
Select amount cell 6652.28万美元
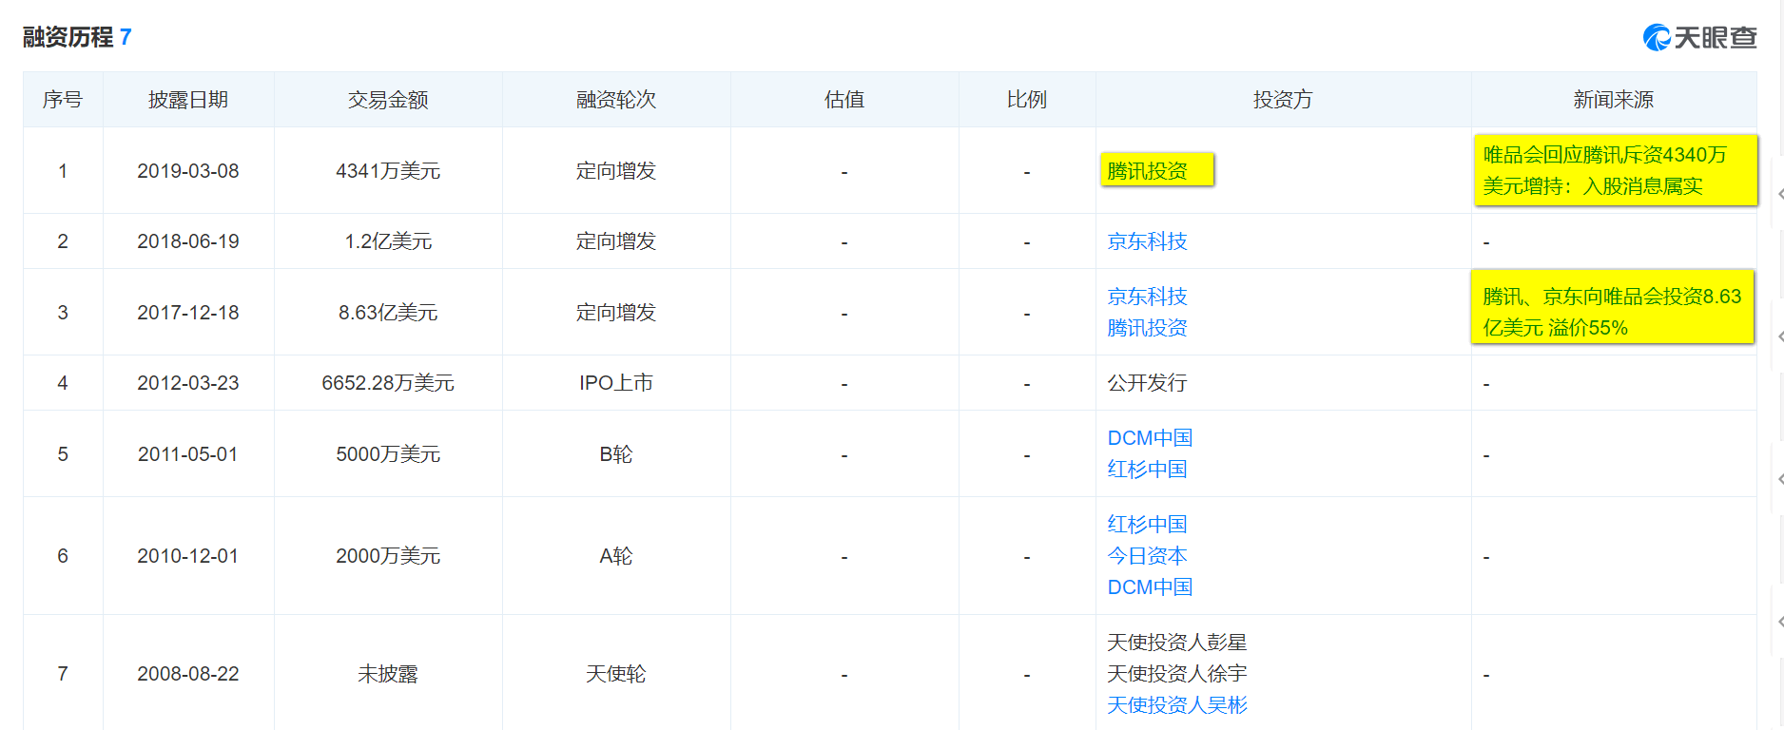(388, 383)
